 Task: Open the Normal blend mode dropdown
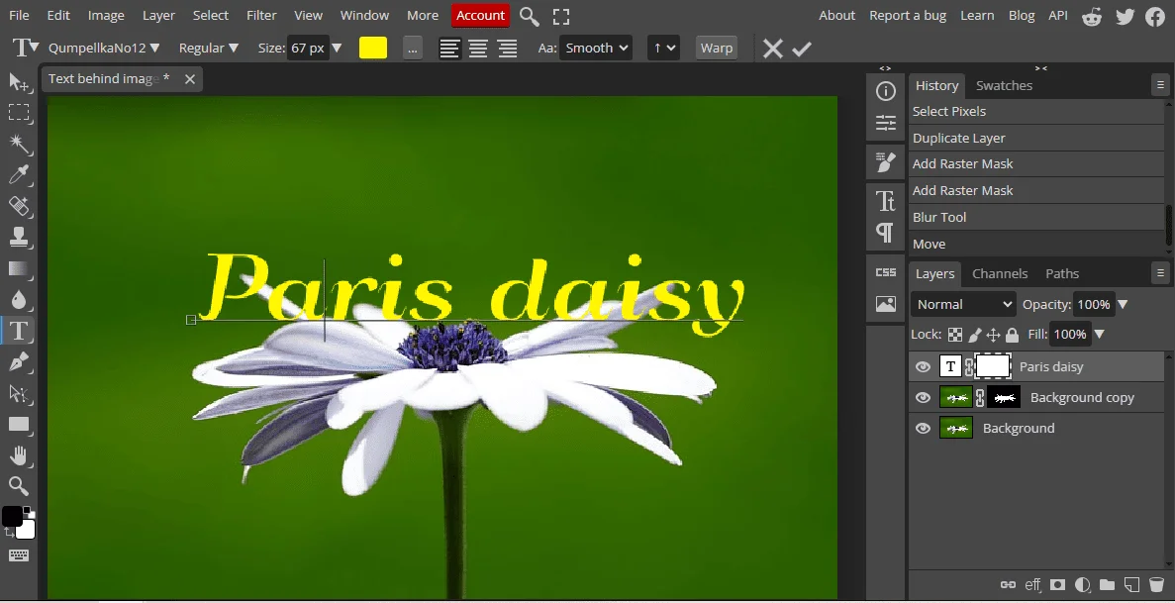(964, 305)
